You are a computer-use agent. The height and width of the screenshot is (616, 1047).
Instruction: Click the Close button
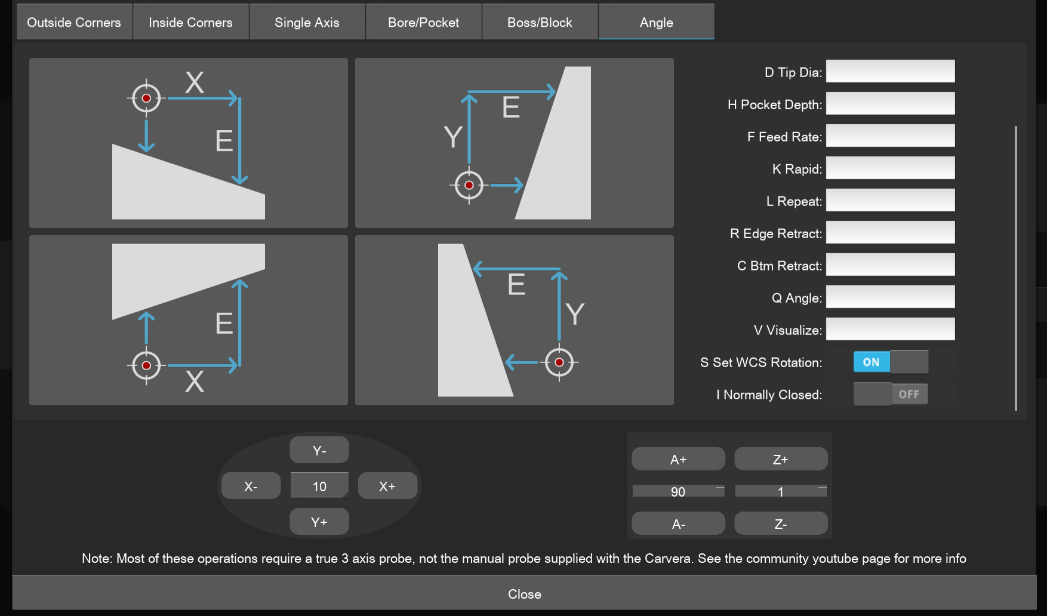[x=524, y=593]
